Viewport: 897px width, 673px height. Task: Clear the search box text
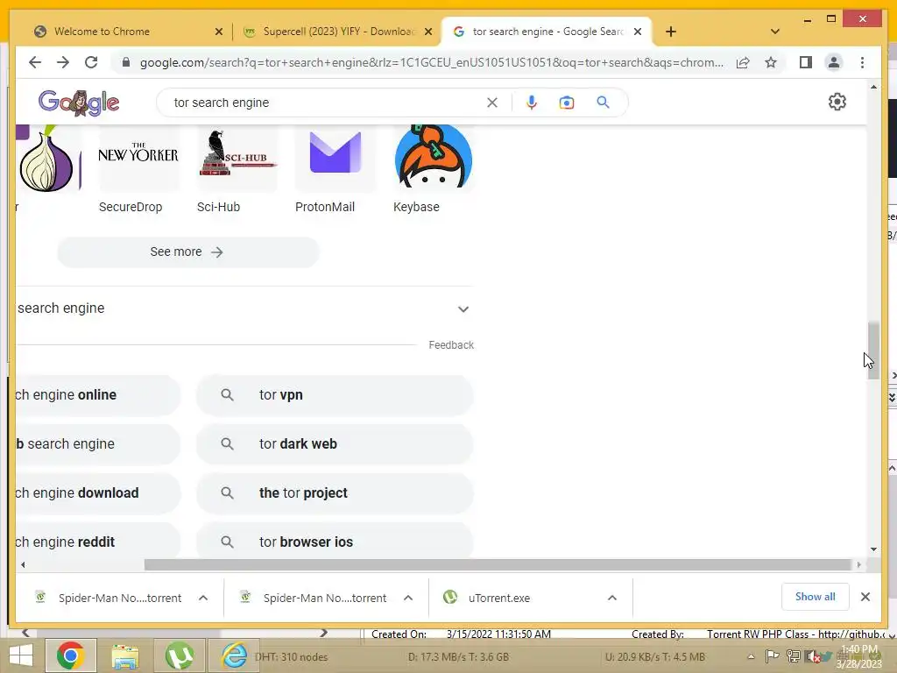pyautogui.click(x=492, y=103)
